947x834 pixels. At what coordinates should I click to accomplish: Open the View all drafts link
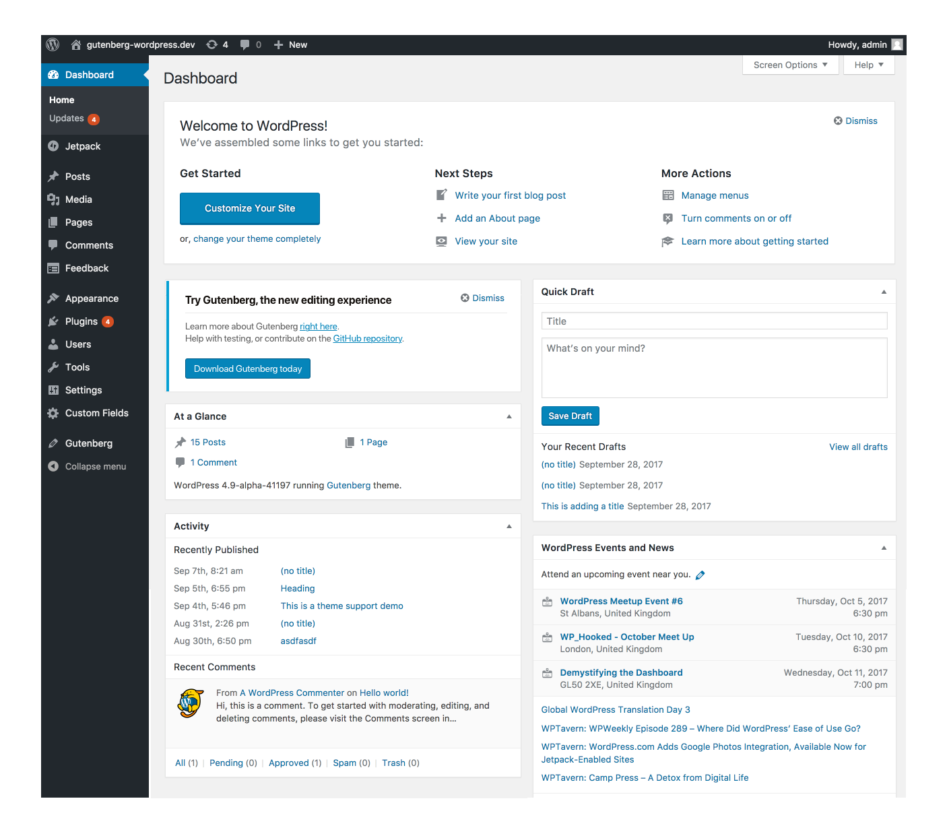click(x=858, y=447)
